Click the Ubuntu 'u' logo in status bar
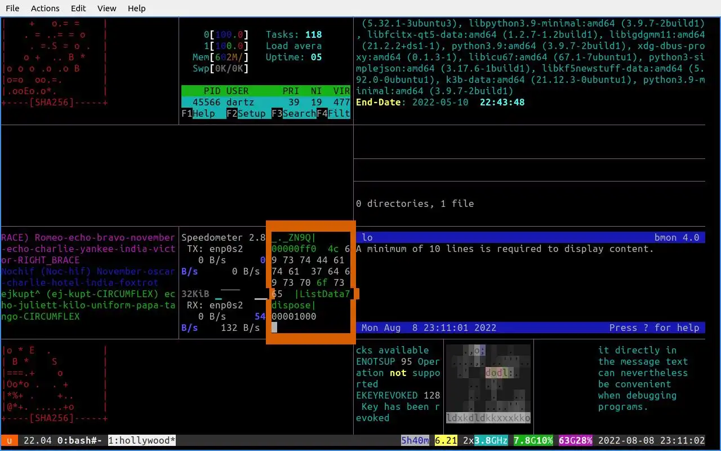 pos(10,440)
